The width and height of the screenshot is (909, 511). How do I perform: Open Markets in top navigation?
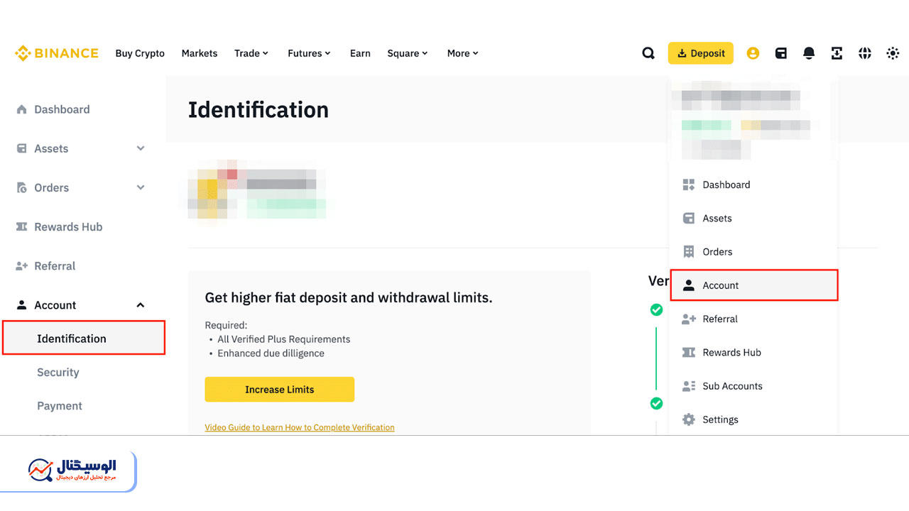(x=200, y=53)
